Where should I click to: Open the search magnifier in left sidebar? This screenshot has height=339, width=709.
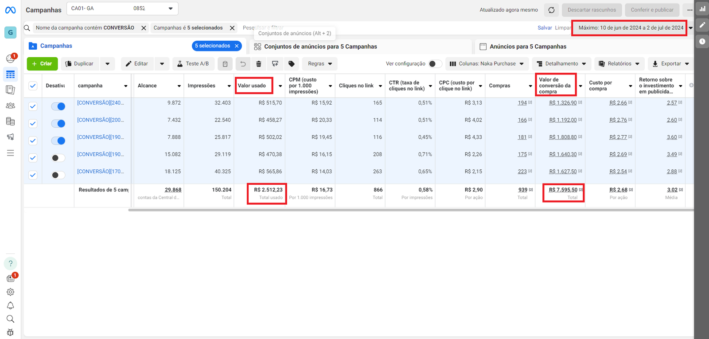click(x=10, y=319)
